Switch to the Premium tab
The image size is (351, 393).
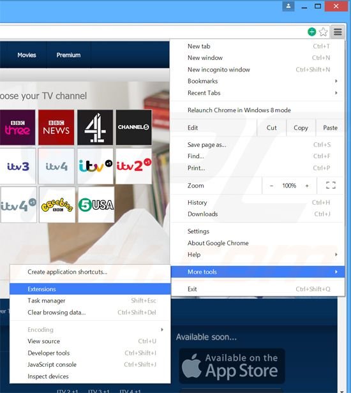[x=68, y=55]
